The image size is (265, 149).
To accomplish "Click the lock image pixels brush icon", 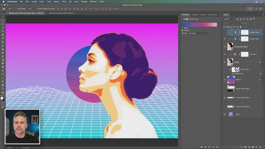I will 231,27.
